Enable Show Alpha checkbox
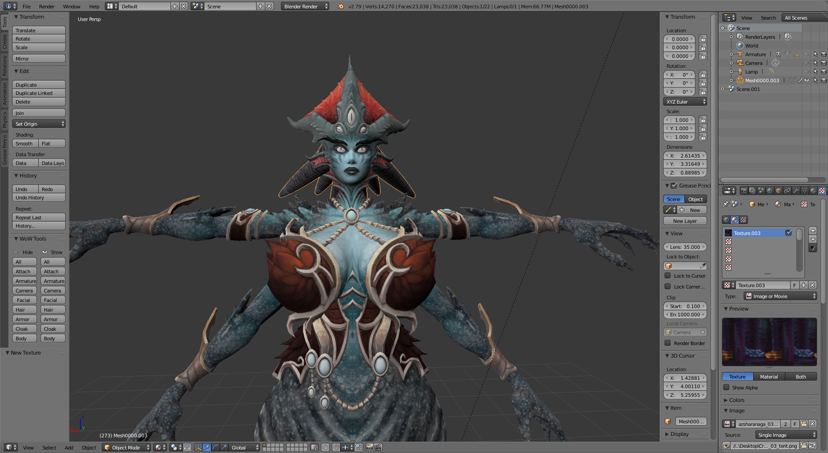Screen dimensions: 828x453 (726, 388)
